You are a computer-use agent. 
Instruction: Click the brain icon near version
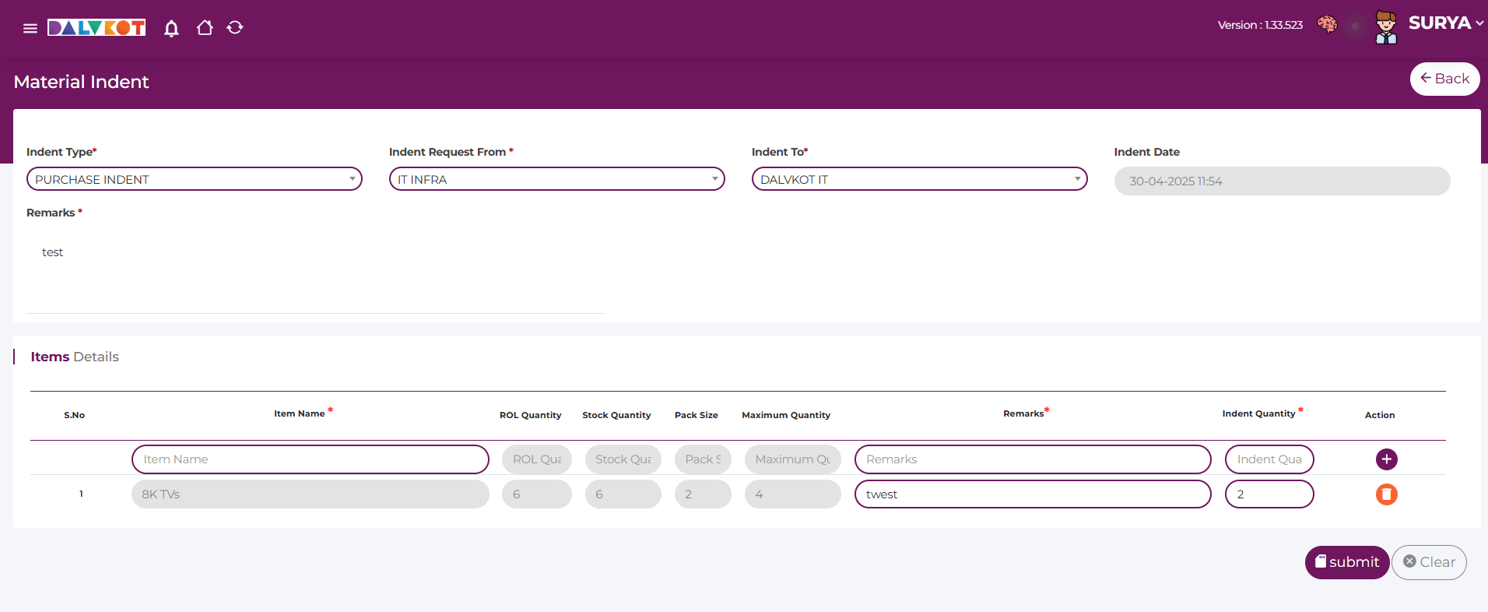pos(1327,25)
